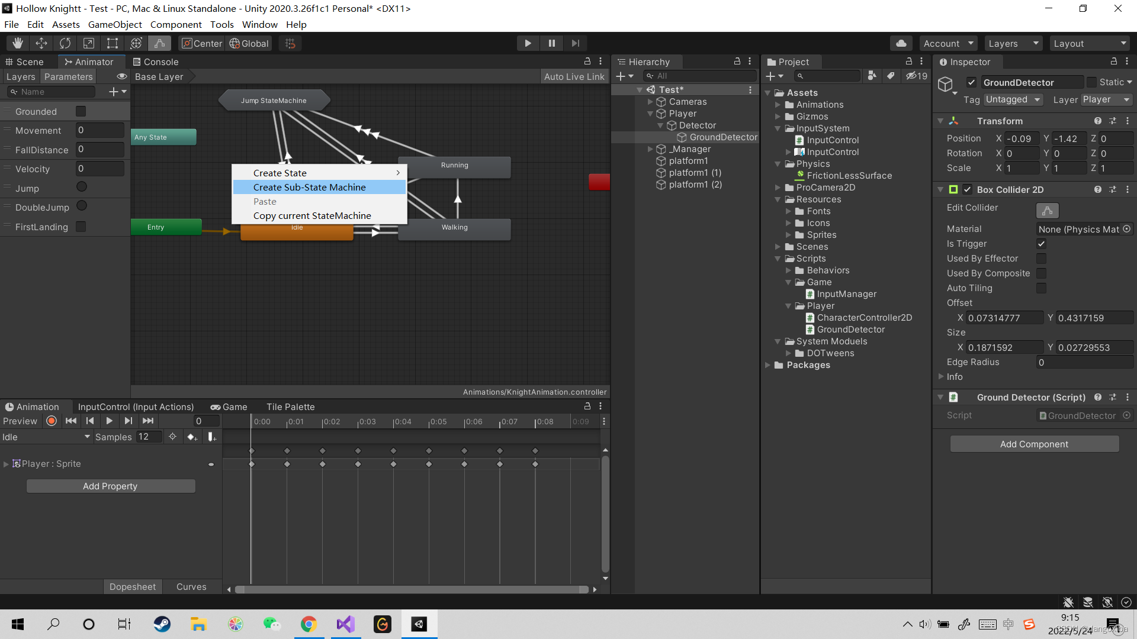Click timeline at 0:05 marker
This screenshot has width=1137, height=639.
(430, 422)
